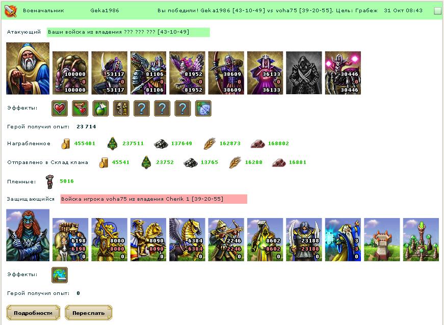The image size is (444, 325).
Task: Click the red heart effect icon
Action: 60,109
